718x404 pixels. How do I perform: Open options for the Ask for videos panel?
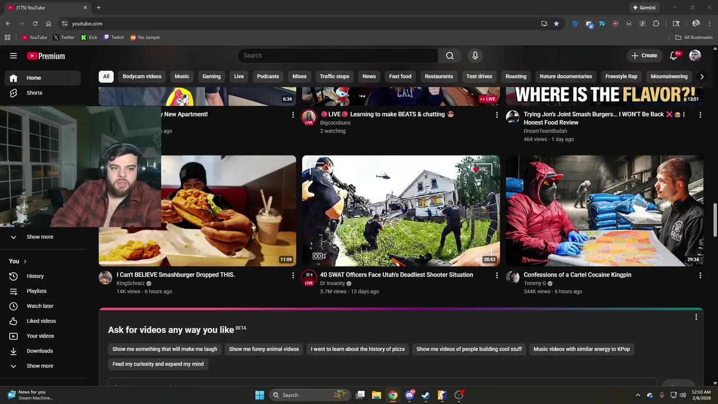pos(696,317)
